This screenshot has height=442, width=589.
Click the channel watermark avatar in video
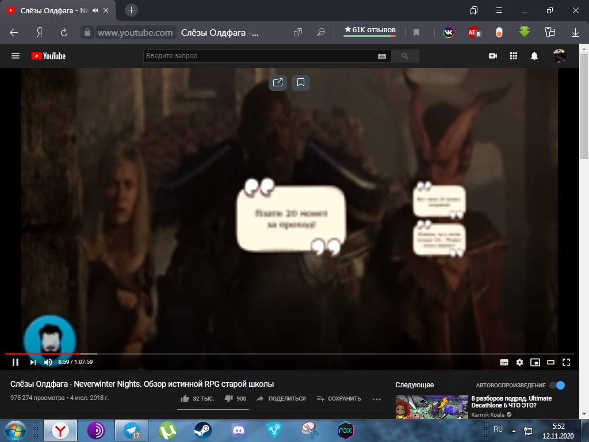[x=50, y=340]
